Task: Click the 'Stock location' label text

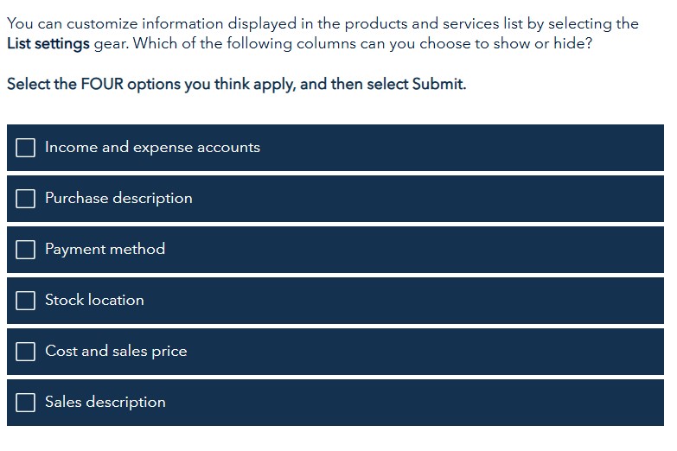Action: [x=94, y=300]
